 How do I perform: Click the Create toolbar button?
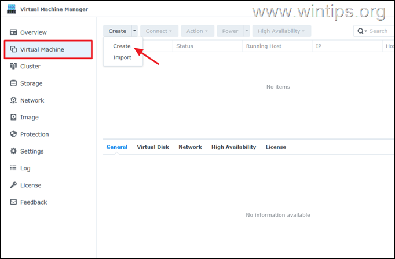coord(117,31)
